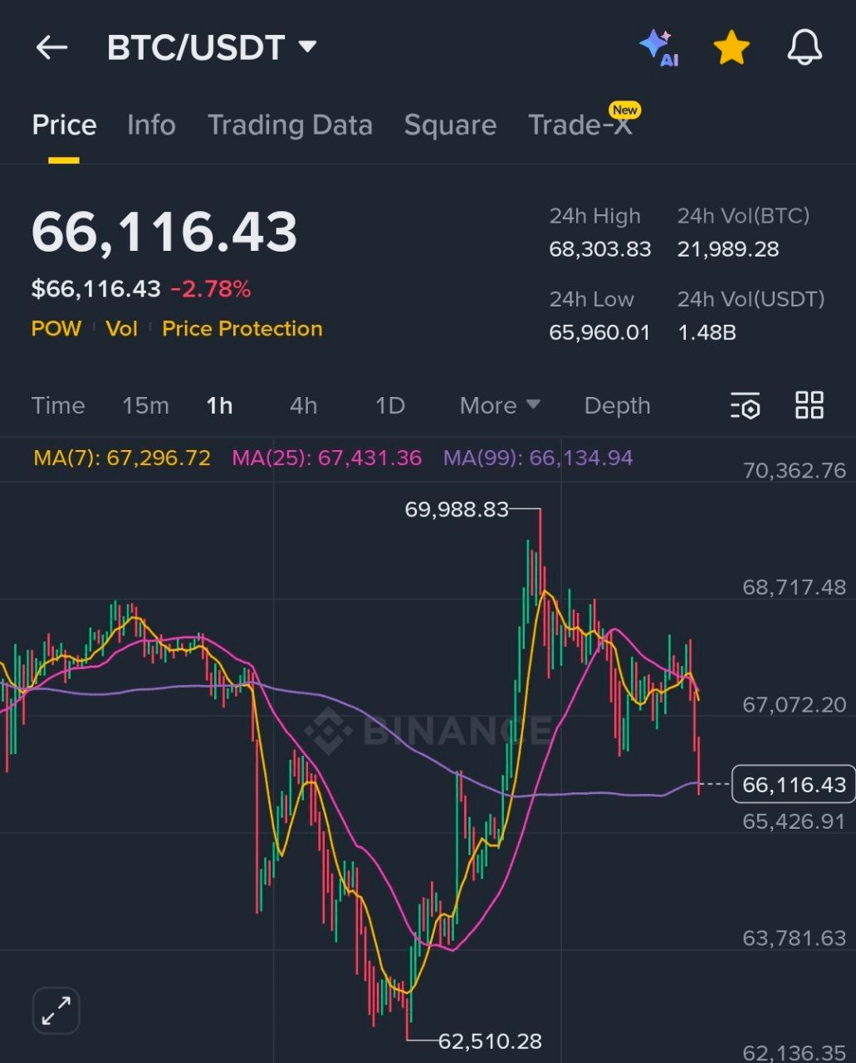Go to the Square tab
856x1063 pixels.
pyautogui.click(x=450, y=125)
